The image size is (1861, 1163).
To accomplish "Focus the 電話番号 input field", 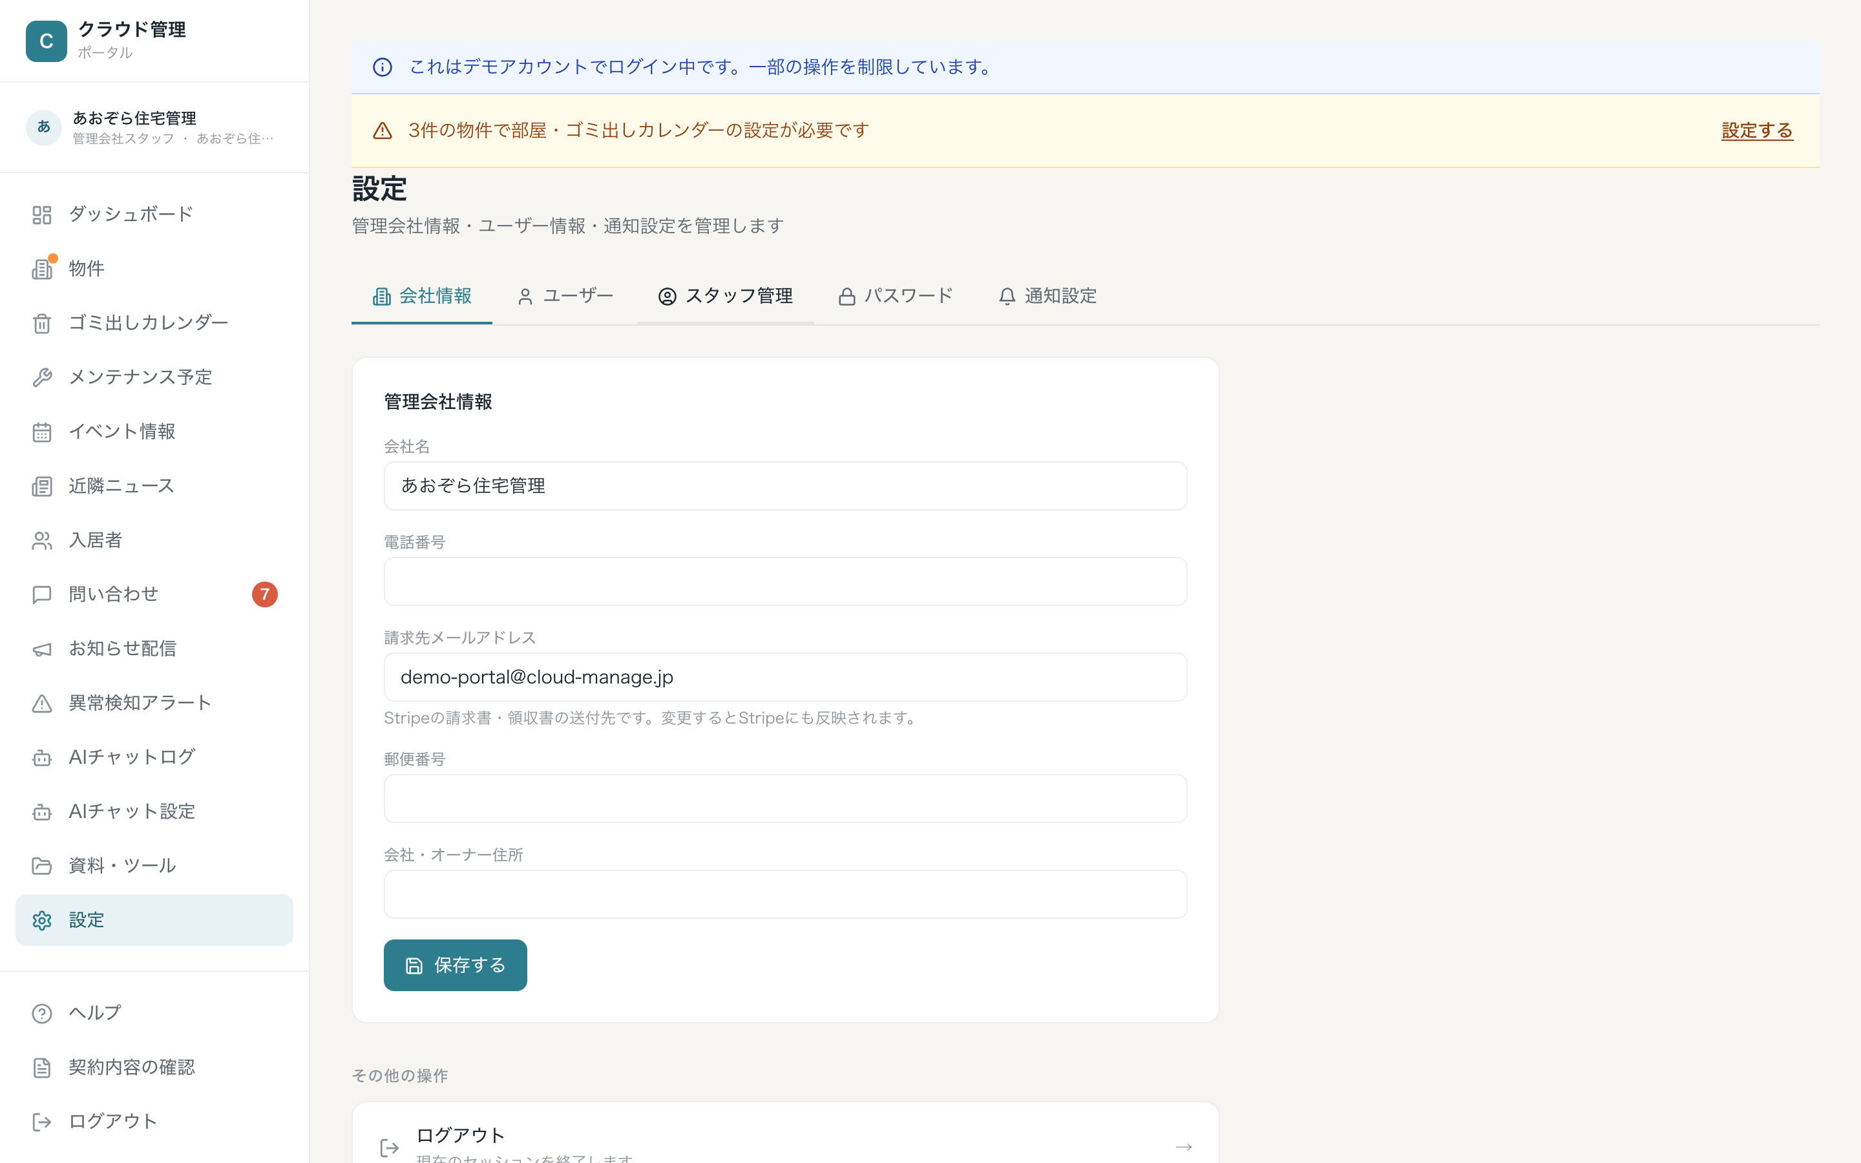I will (785, 581).
